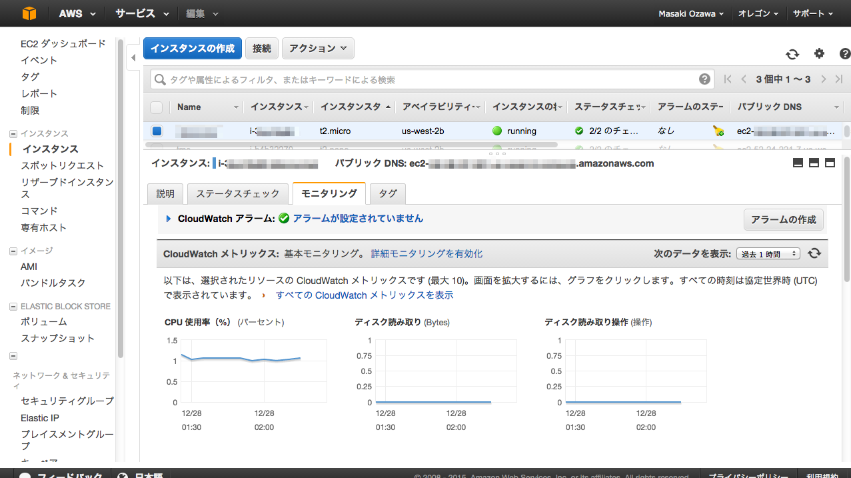Select the モニタリング tab
Screen dimensions: 851x478
point(329,193)
